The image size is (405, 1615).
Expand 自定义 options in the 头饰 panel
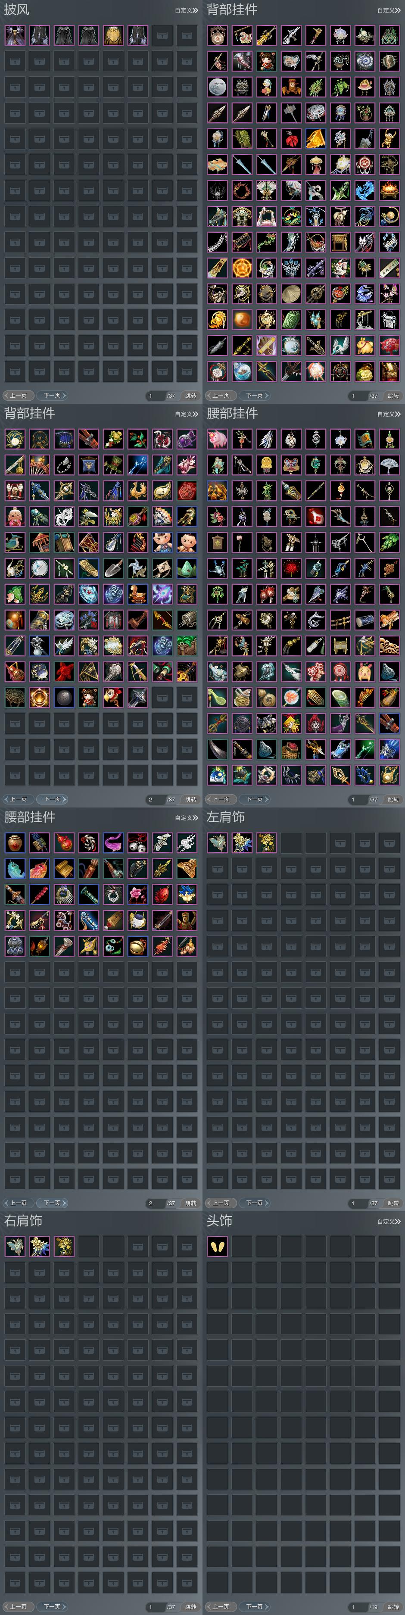point(389,1221)
